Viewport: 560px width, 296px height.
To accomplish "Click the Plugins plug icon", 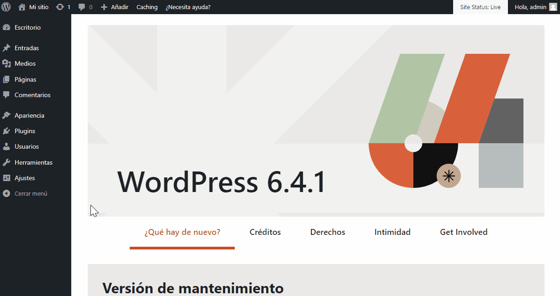I will coord(6,131).
